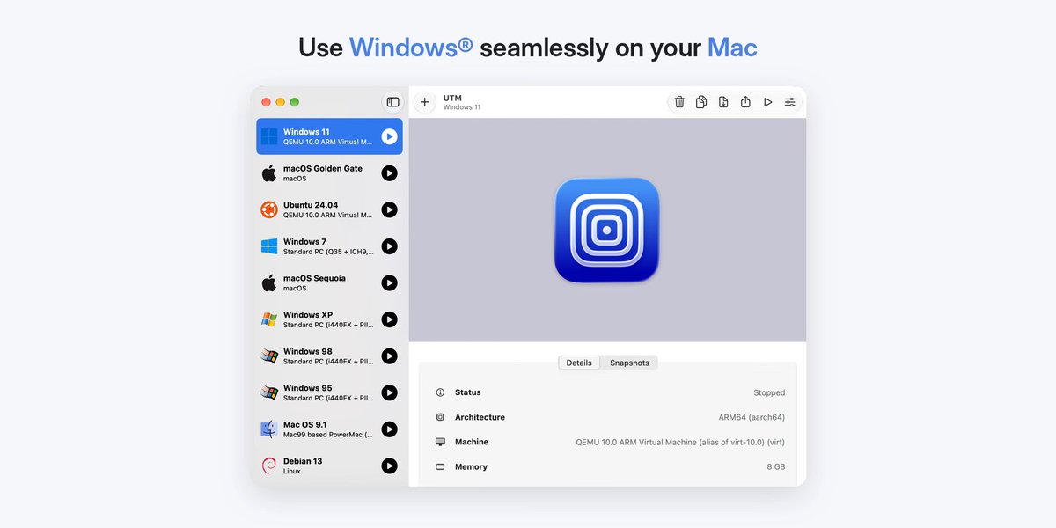Select the Windows 11 list entry
Viewport: 1056px width, 528px height.
tap(329, 136)
